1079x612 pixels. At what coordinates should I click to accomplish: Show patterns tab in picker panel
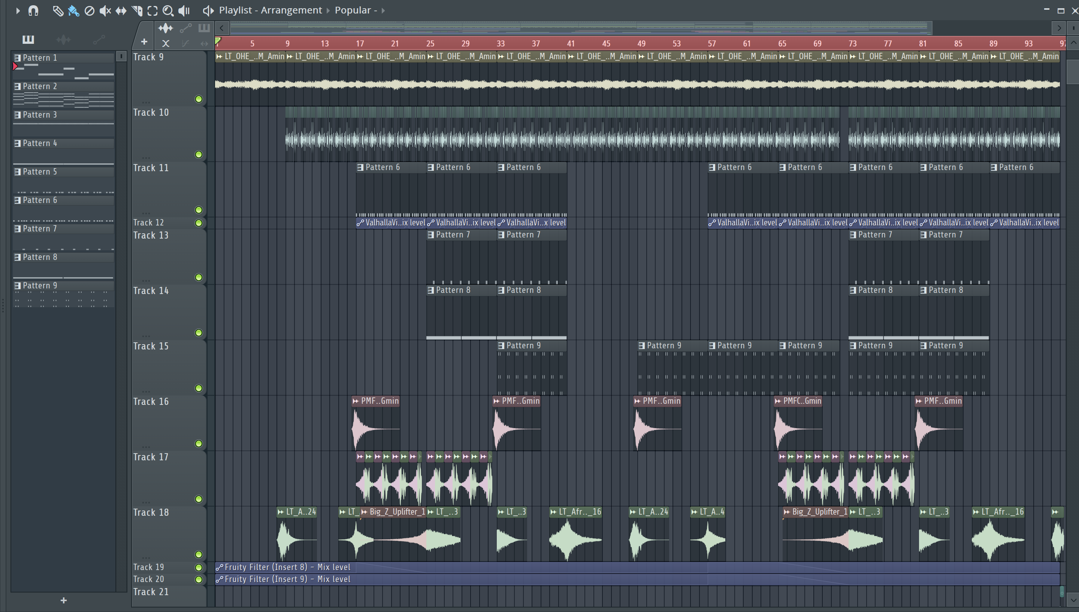[x=28, y=39]
